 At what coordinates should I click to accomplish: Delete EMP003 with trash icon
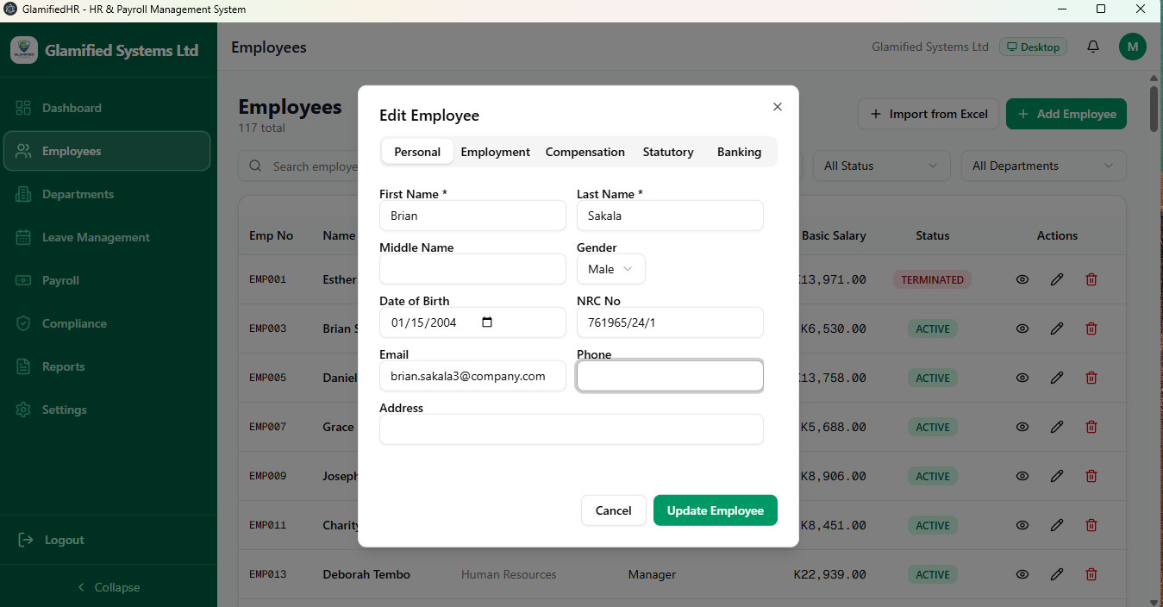[1091, 329]
